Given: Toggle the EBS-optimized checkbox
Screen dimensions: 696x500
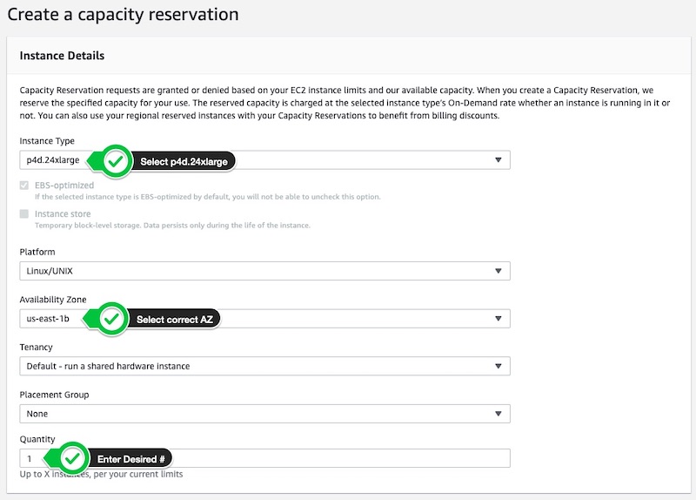Looking at the screenshot, I should [24, 186].
